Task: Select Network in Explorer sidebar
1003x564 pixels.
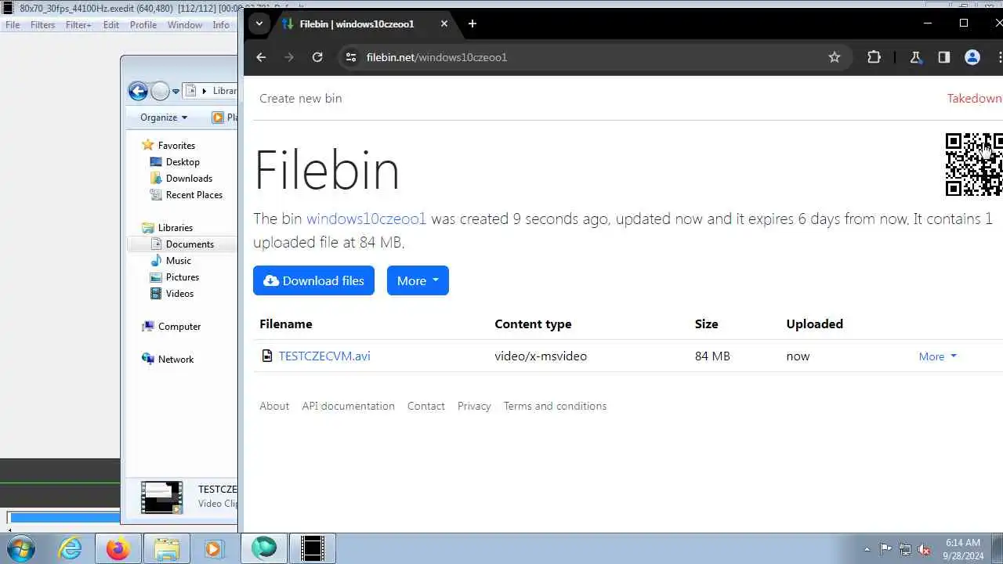Action: tap(176, 360)
